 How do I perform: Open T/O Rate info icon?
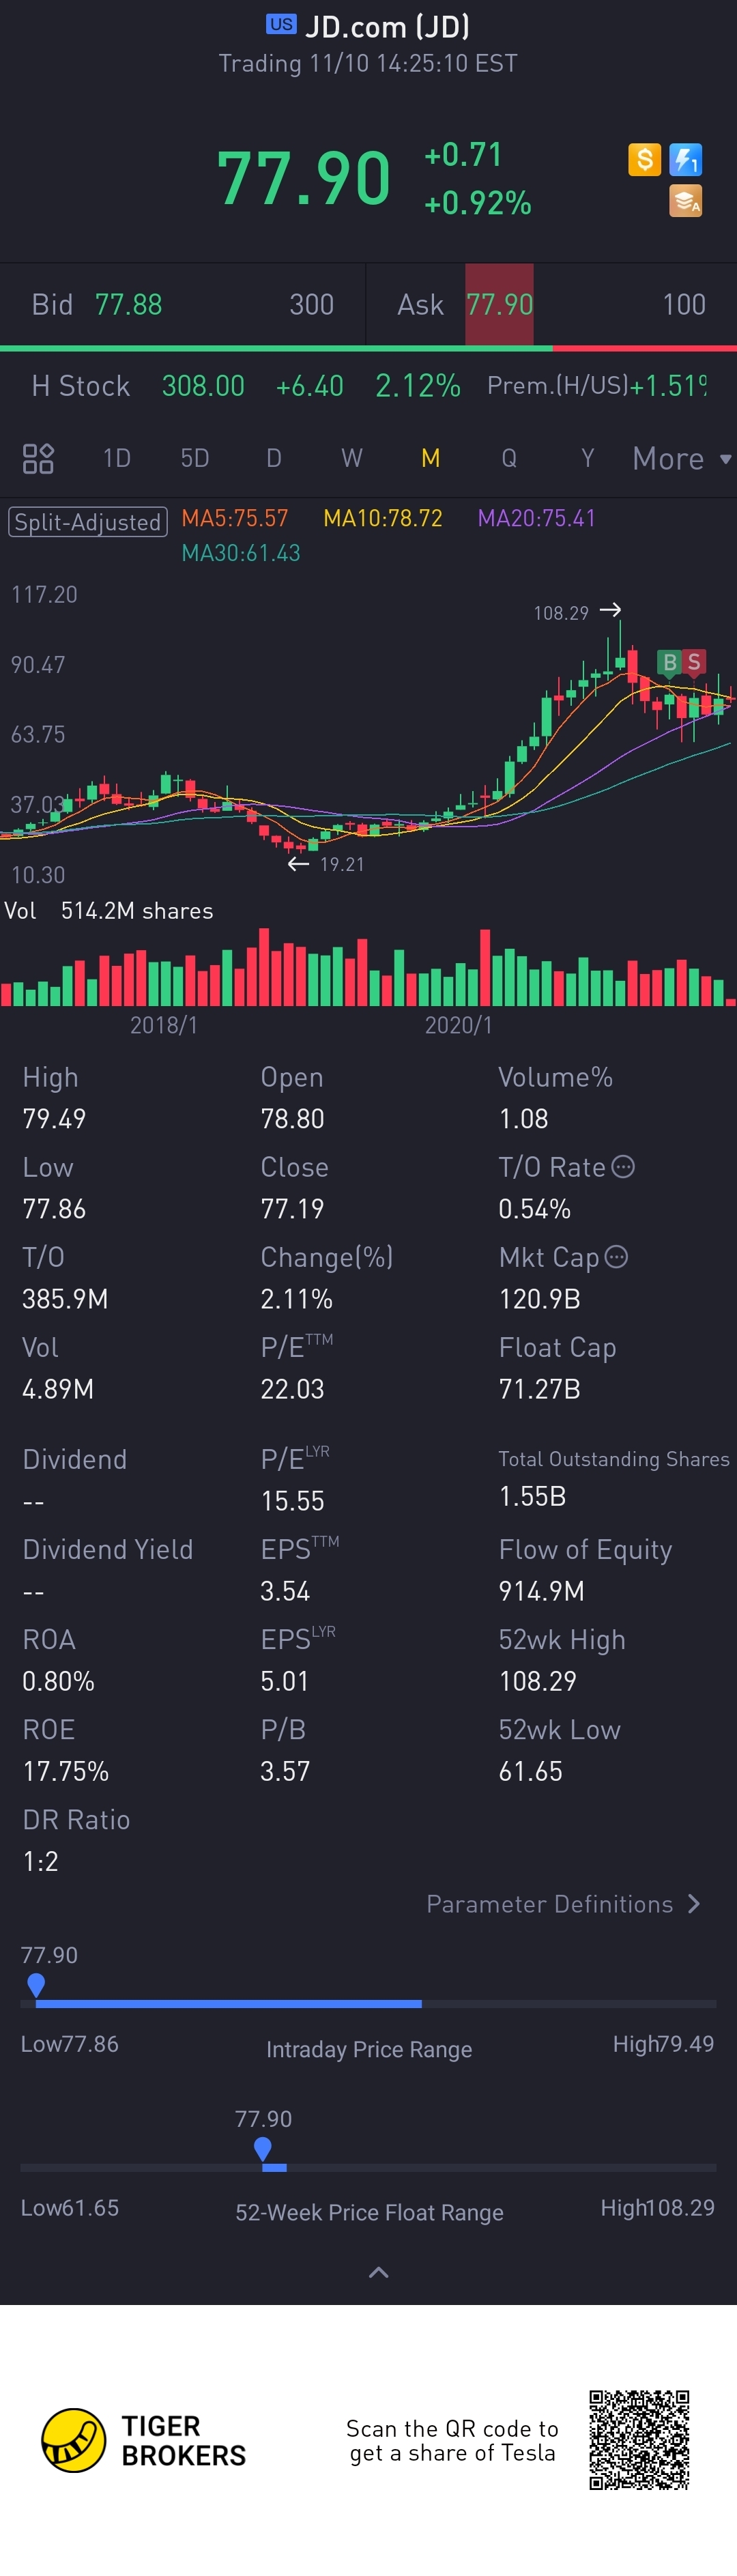point(622,1167)
